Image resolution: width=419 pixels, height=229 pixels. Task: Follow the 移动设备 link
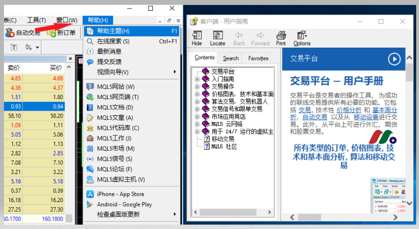click(366, 117)
